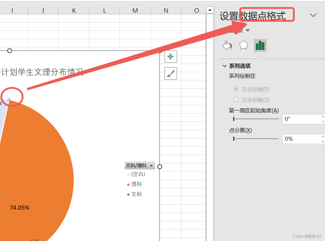Select column N header
This screenshot has height=241, width=325.
point(166,10)
